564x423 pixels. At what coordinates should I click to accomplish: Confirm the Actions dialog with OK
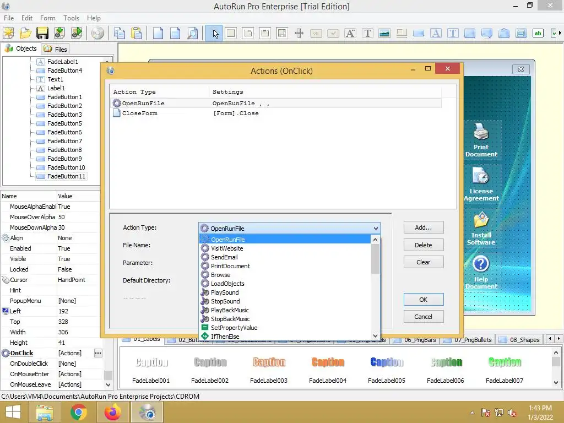click(424, 300)
